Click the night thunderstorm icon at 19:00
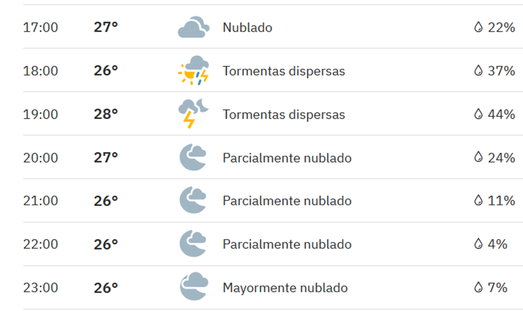 pos(194,114)
